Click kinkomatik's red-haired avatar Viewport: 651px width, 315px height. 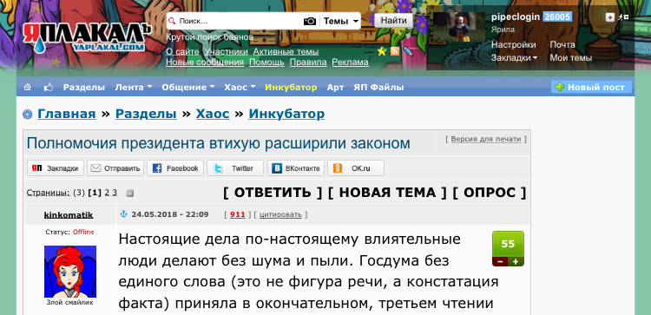70,272
